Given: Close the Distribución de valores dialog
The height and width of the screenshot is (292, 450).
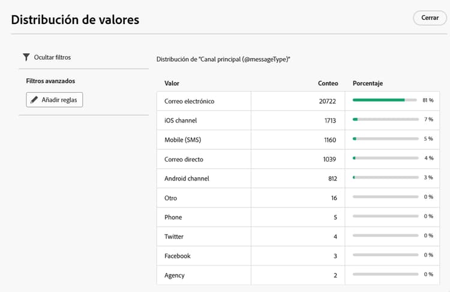Looking at the screenshot, I should [430, 18].
